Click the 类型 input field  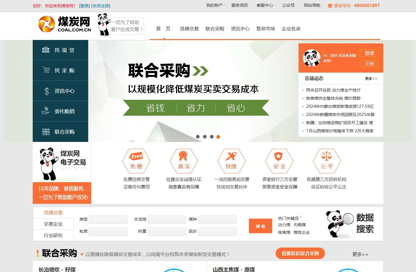pos(108,220)
